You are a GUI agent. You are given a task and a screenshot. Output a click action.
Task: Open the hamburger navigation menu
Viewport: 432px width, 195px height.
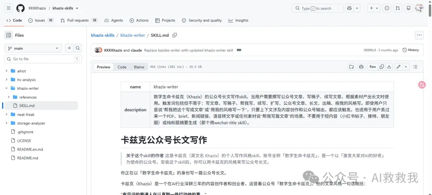click(x=8, y=8)
